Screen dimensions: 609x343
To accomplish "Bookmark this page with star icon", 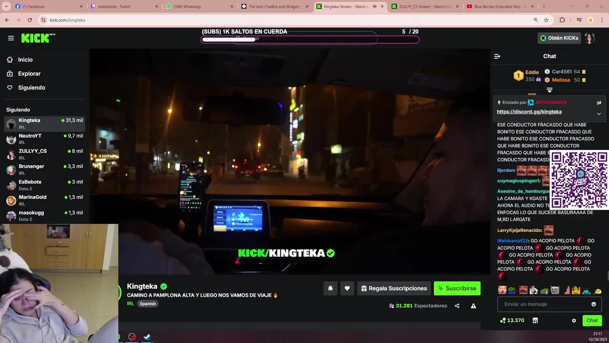I will (x=546, y=20).
